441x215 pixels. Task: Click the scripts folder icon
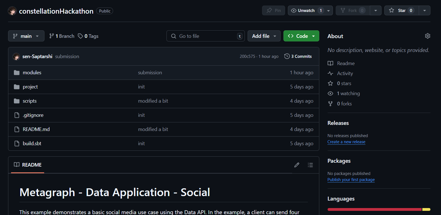tap(17, 101)
